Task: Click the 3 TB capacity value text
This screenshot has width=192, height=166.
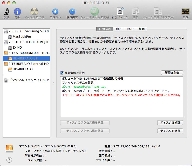Action: point(137,146)
